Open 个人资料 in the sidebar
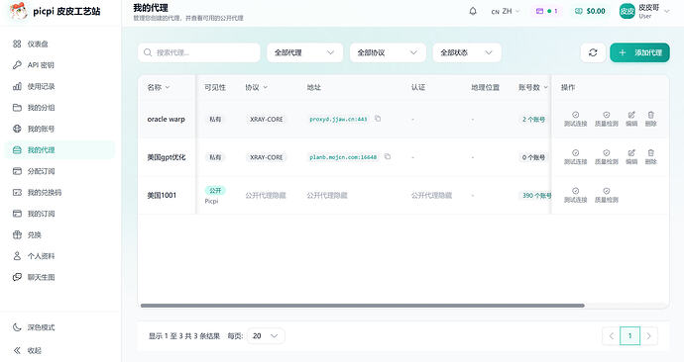The image size is (684, 362). (x=60, y=256)
